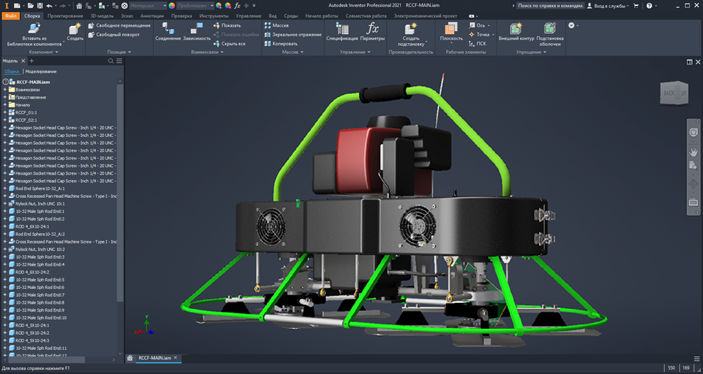Viewport: 703px width, 374px height.
Task: Click the Внешний контур simplify tool
Action: tap(516, 29)
